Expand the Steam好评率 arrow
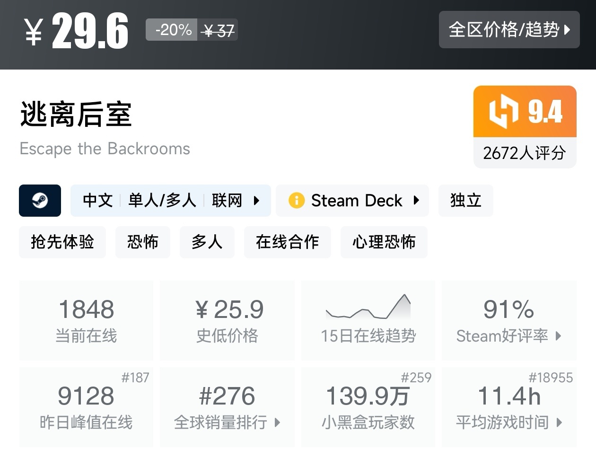The height and width of the screenshot is (449, 596). (x=558, y=336)
